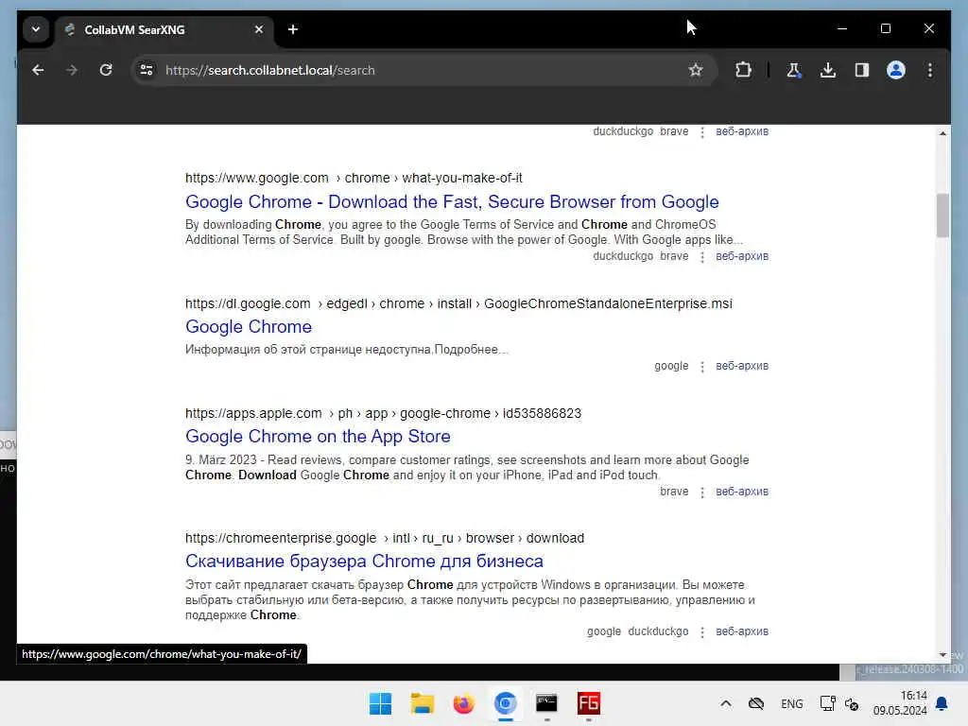Expand three-dot options for what-you-make-of-it result

[702, 257]
